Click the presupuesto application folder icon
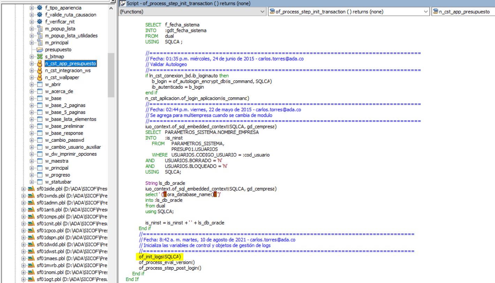This screenshot has width=495, height=283. [40, 49]
